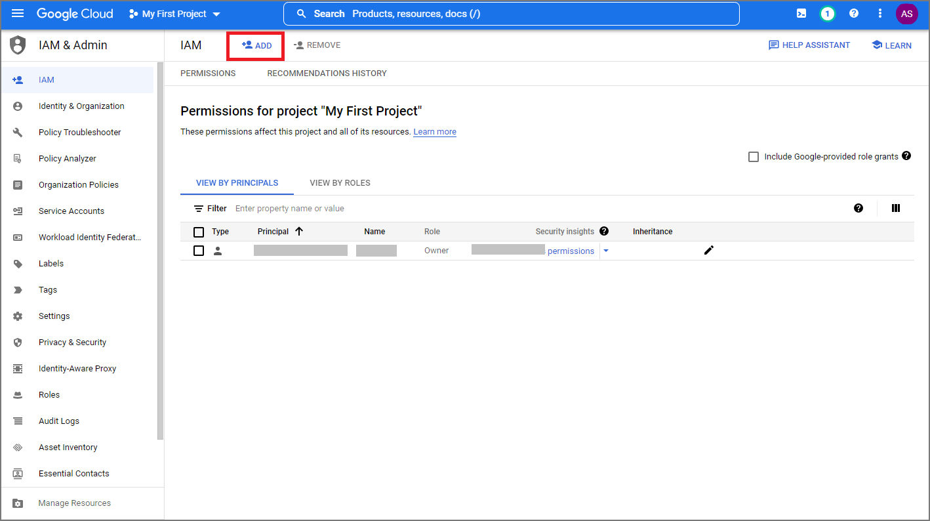Activate Cloud Shell terminal icon

coord(801,14)
